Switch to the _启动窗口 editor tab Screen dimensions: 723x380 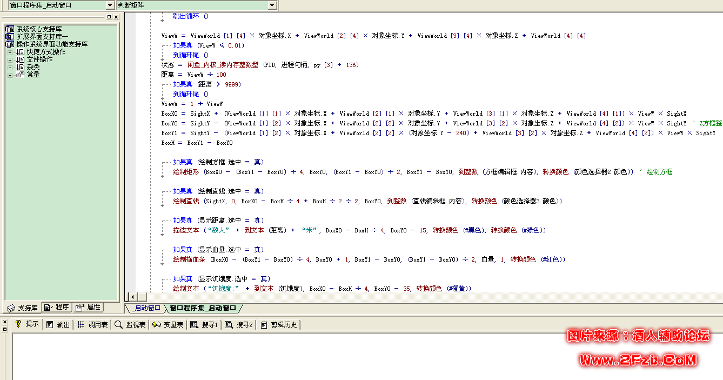click(147, 308)
